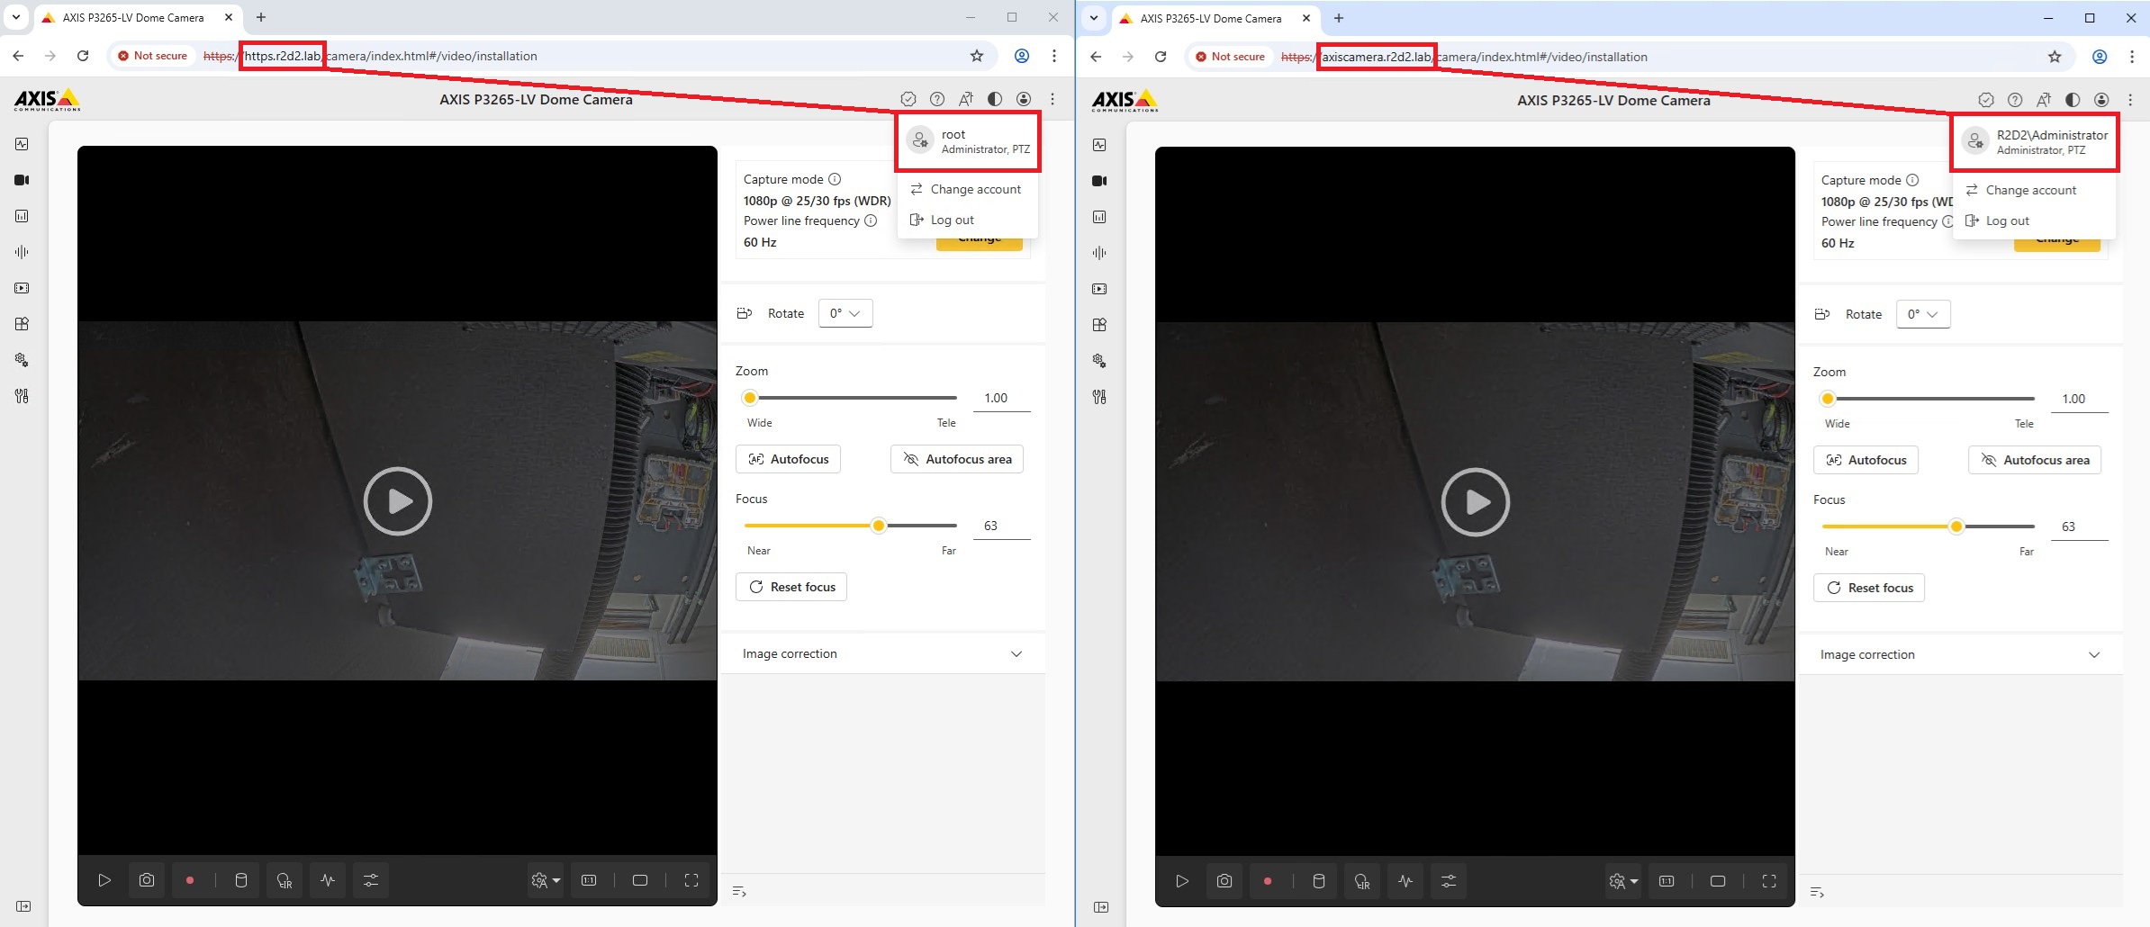
Task: Select Change account in the left window's user menu
Action: coord(975,189)
